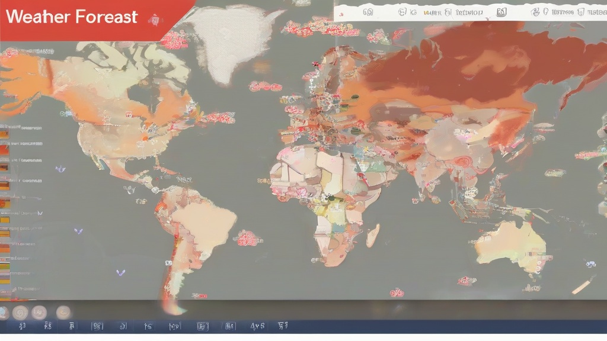The width and height of the screenshot is (607, 341).
Task: Click the rightmost item in the bottom blue bar
Action: (x=283, y=326)
